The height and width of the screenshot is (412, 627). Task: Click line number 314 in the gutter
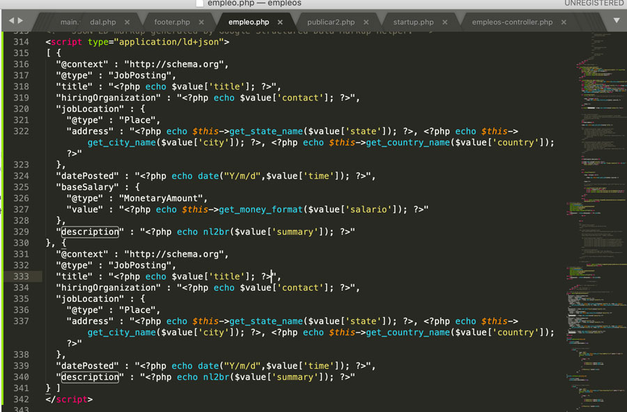[21, 42]
